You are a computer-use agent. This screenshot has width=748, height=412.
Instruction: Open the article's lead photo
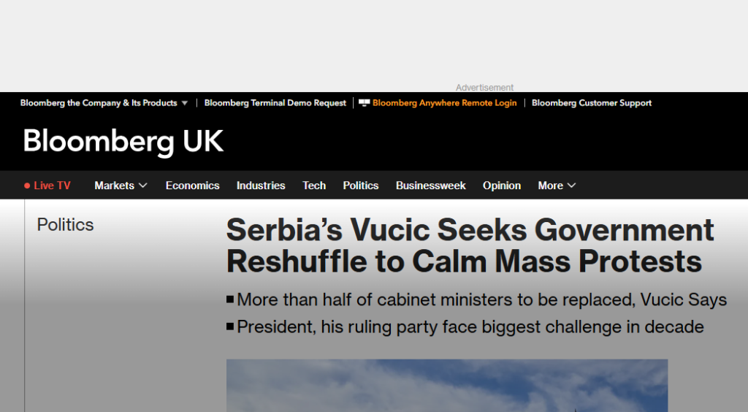[447, 386]
